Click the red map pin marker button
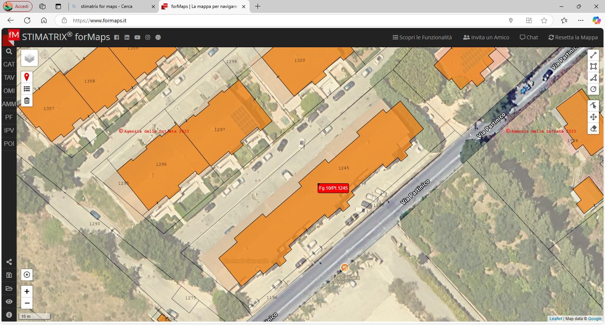 (x=27, y=77)
